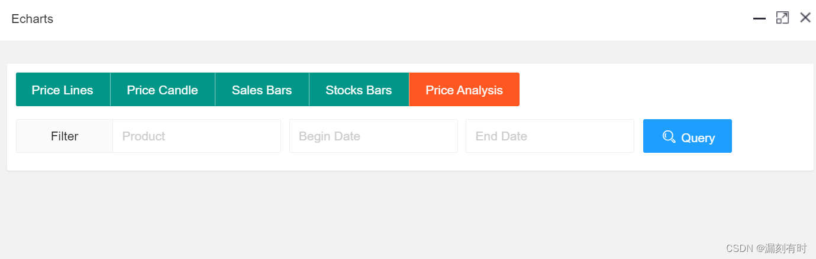Click the Filter label box
816x259 pixels.
pyautogui.click(x=64, y=136)
